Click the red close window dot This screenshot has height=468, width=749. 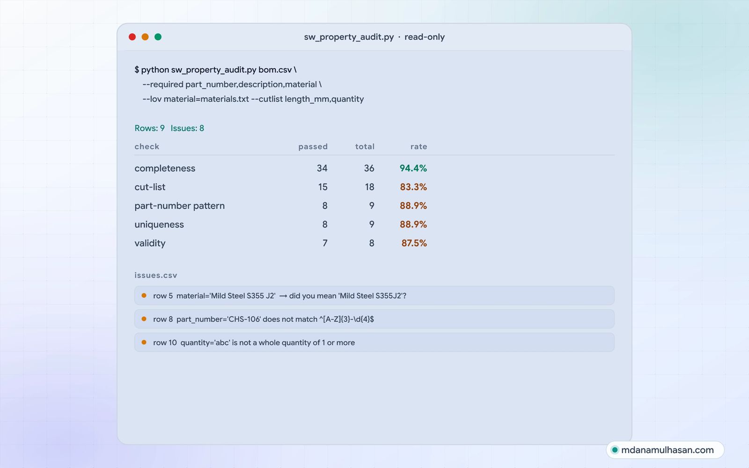click(x=132, y=37)
